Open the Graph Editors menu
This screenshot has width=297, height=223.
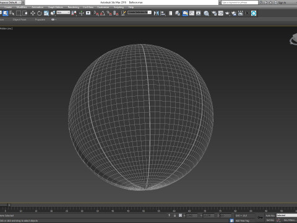[x=56, y=7]
